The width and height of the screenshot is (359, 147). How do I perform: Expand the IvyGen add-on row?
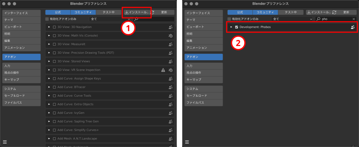49,113
